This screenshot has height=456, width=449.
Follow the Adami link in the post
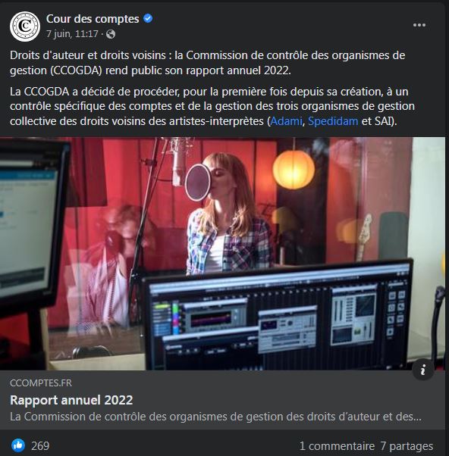[x=286, y=121]
